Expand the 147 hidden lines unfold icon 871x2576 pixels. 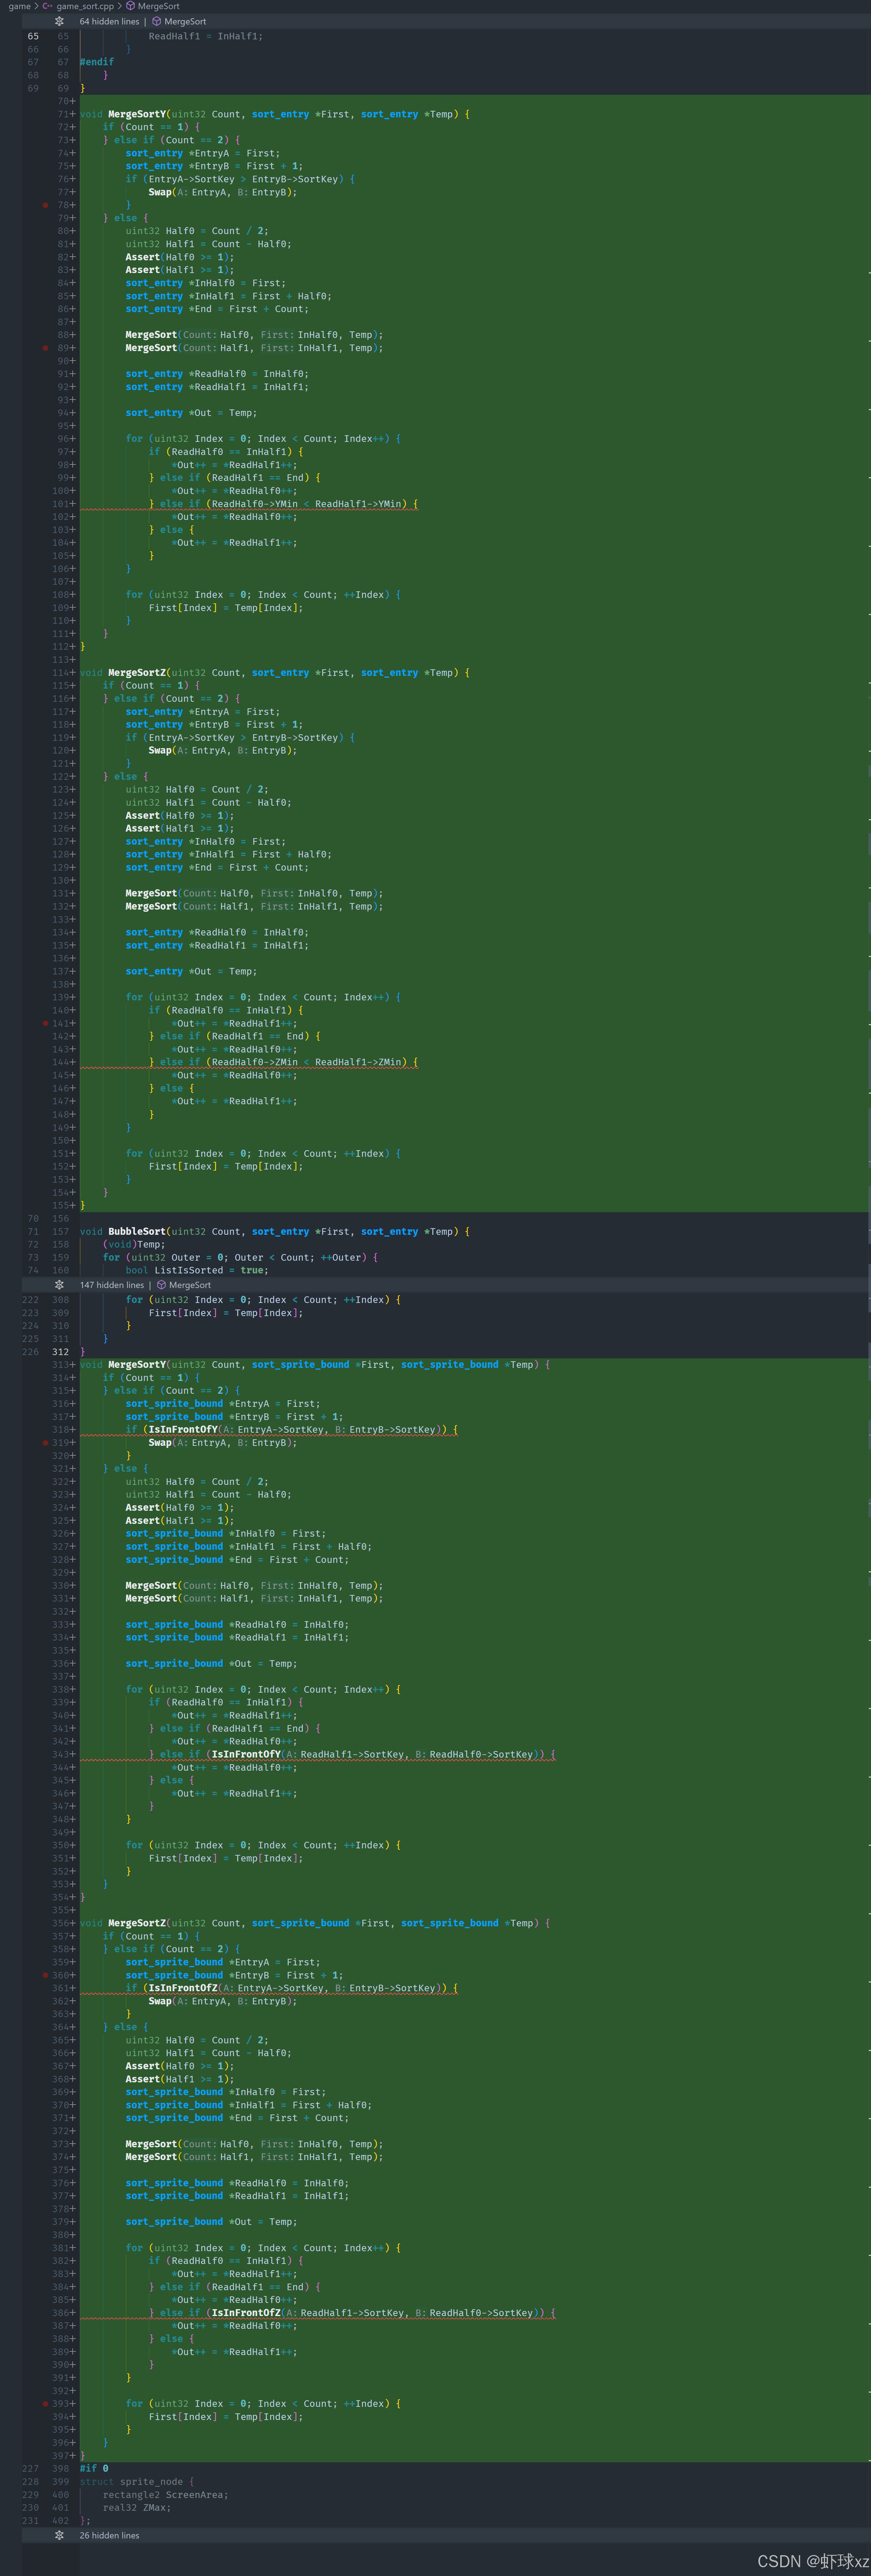coord(59,1285)
